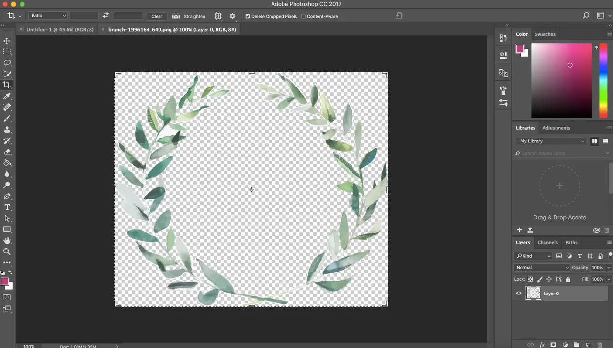
Task: Open the workspace switcher dropdown
Action: pos(602,16)
